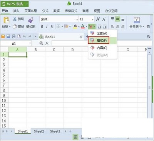154x141 pixels.
Task: Open the 视图 ribbon tab
Action: (x=97, y=11)
